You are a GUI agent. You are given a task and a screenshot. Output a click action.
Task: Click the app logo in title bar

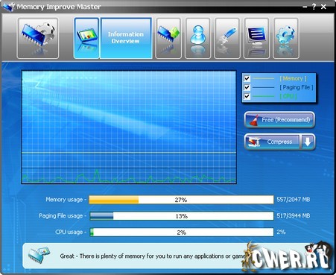point(8,7)
